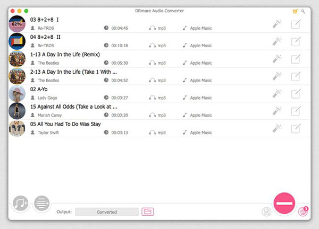This screenshot has height=229, width=319.
Task: Open the output folder icon
Action: (148, 212)
